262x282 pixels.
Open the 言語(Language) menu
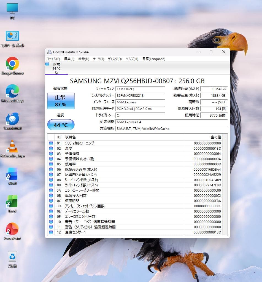[153, 59]
